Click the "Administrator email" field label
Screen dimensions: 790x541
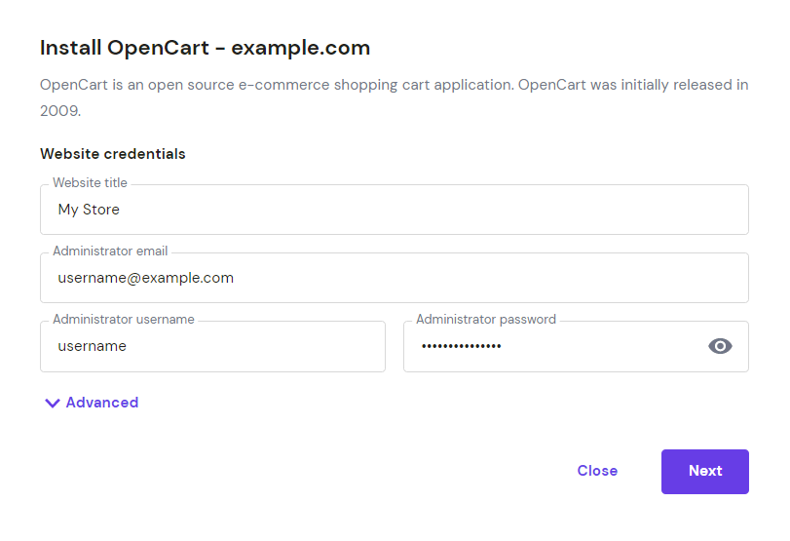click(x=110, y=251)
